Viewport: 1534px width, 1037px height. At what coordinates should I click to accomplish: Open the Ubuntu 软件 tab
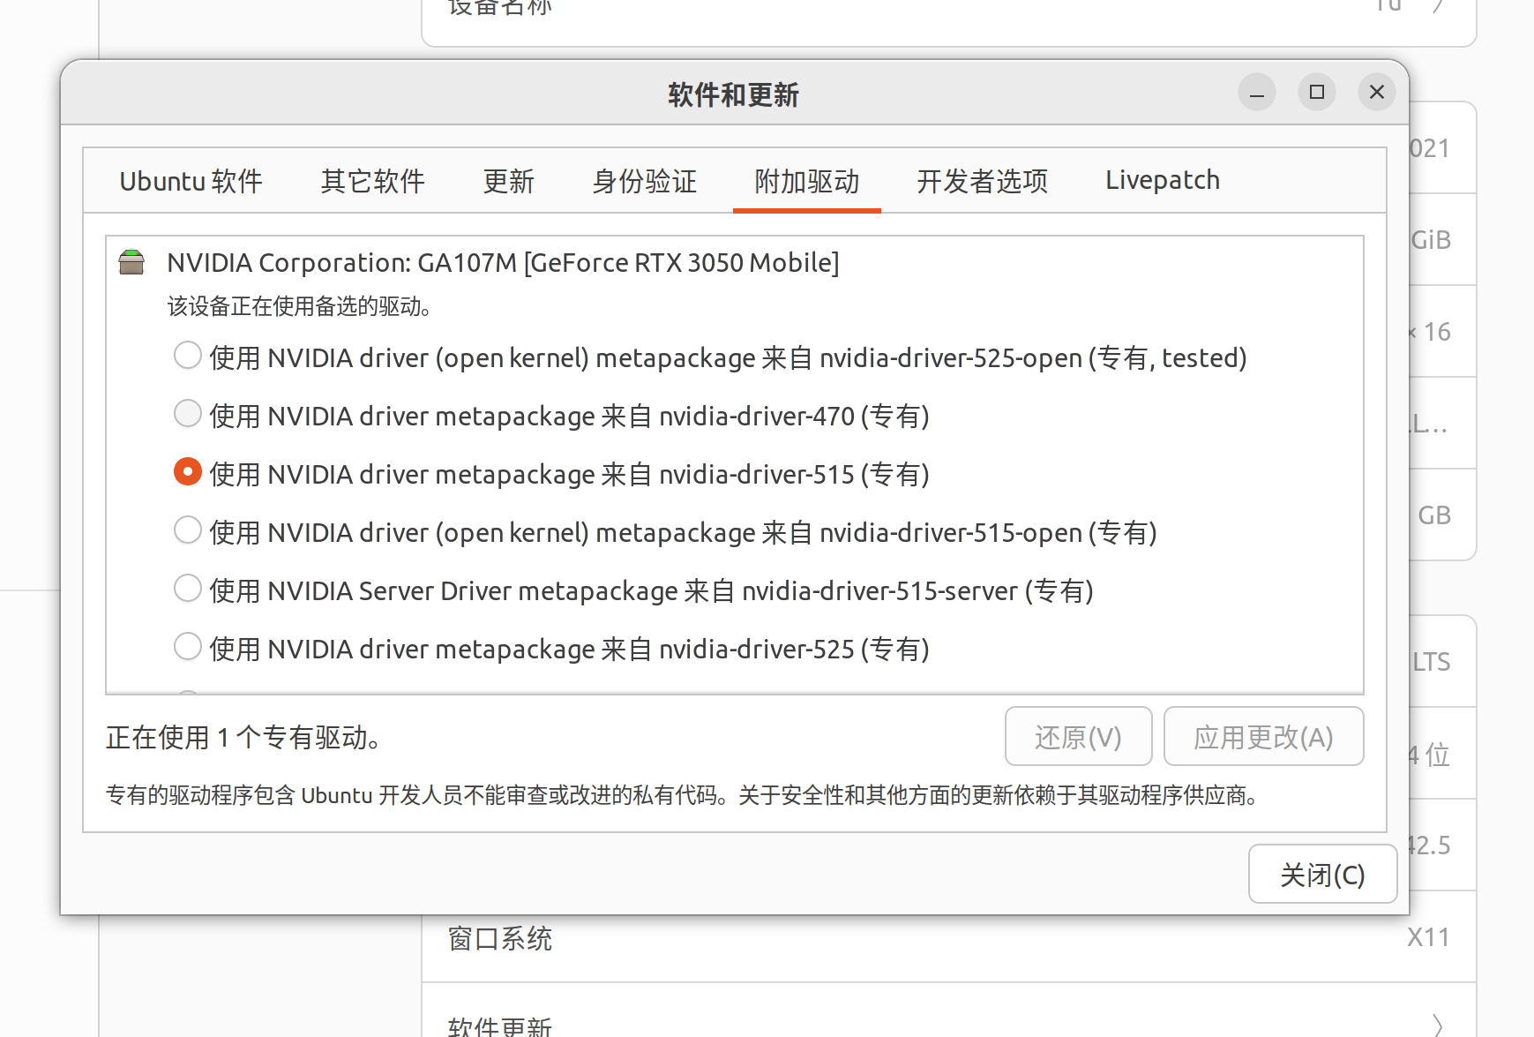pyautogui.click(x=191, y=181)
